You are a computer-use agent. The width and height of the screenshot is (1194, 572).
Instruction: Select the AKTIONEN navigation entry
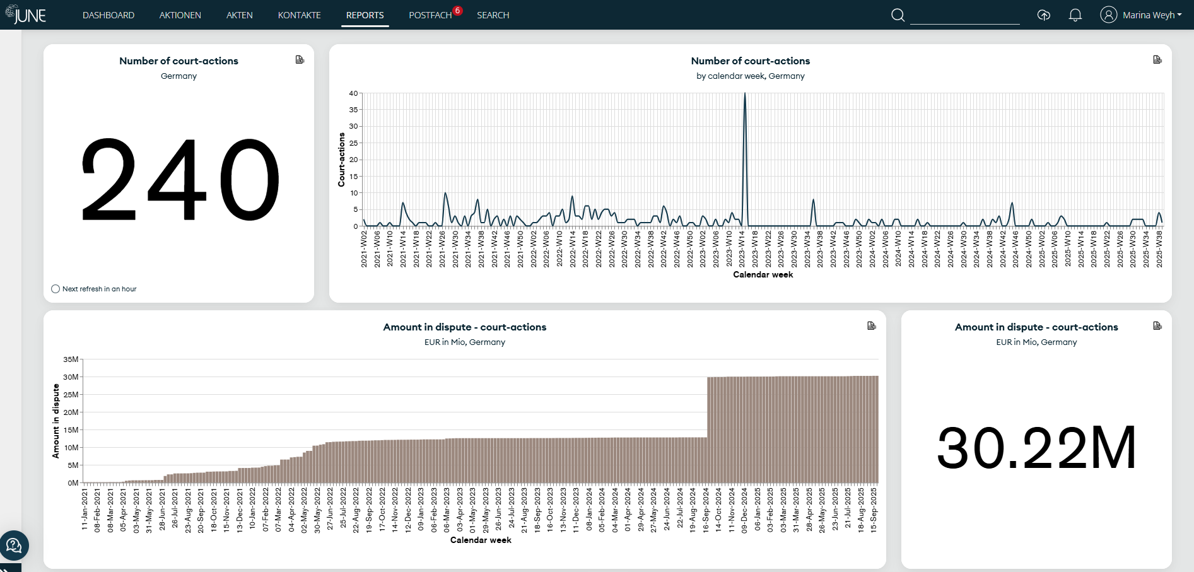(180, 15)
